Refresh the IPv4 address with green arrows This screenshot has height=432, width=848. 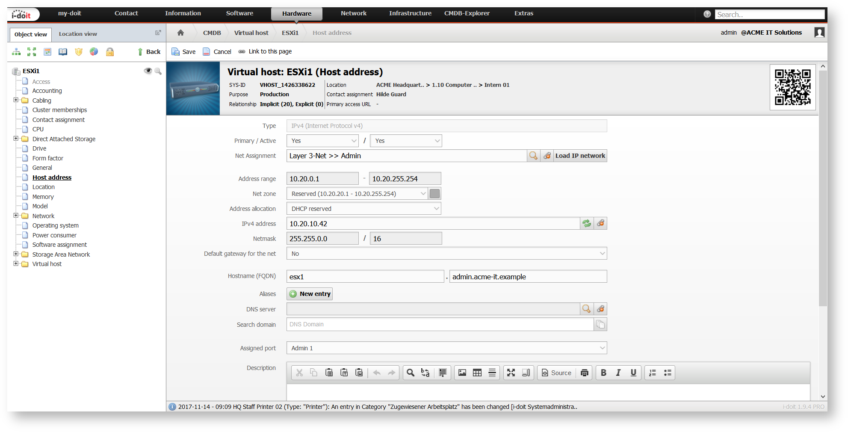tap(587, 223)
